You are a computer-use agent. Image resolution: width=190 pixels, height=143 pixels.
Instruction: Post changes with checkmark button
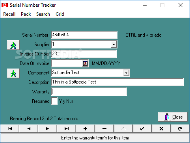[x=142, y=128]
